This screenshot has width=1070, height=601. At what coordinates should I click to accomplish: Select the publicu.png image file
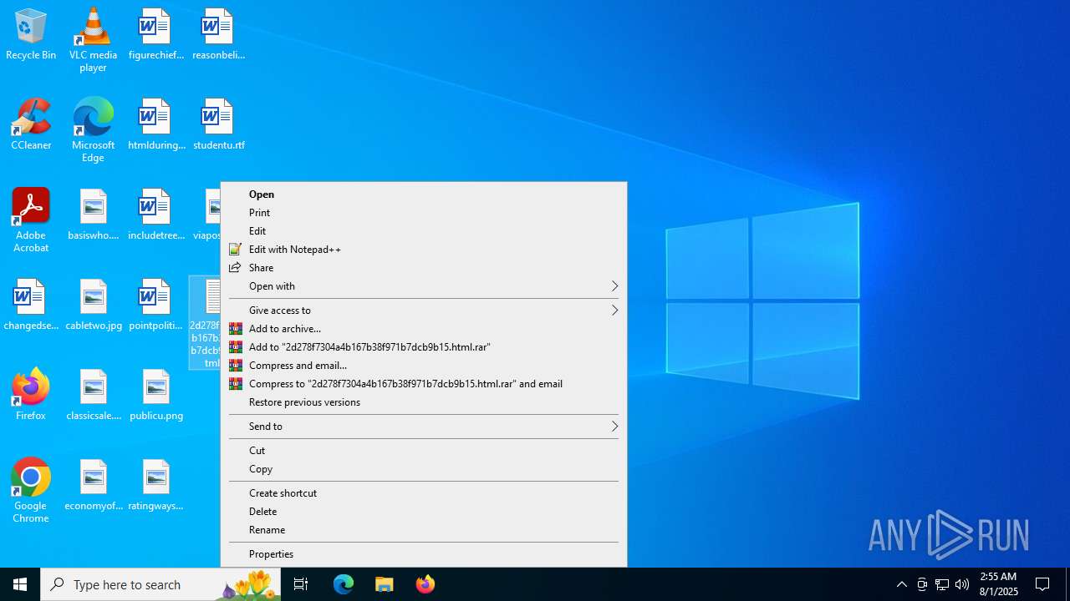[x=155, y=396]
